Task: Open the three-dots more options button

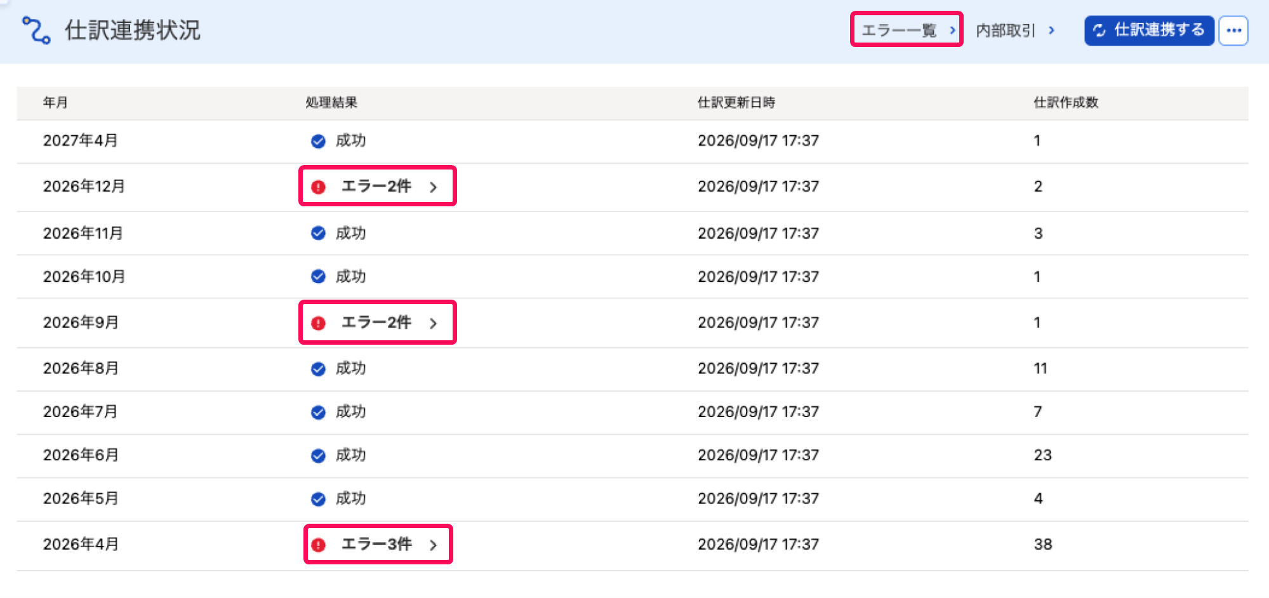Action: coord(1233,30)
